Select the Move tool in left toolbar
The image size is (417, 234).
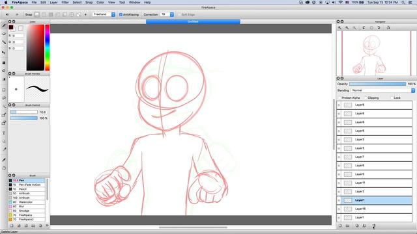click(4, 53)
